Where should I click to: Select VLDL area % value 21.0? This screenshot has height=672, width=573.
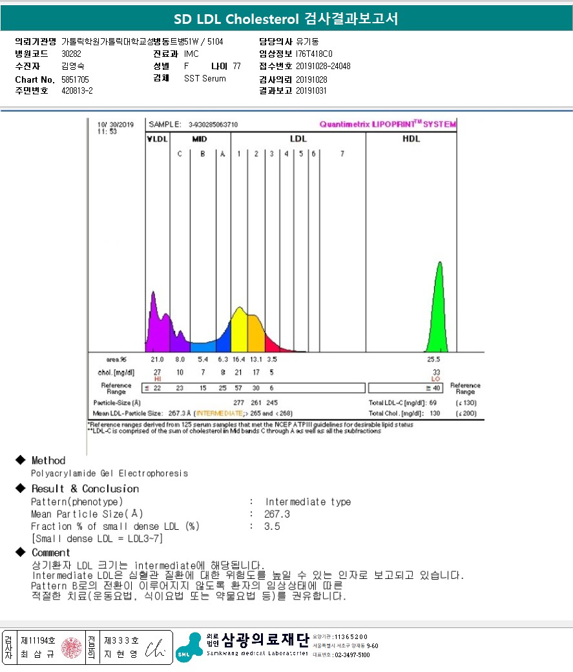pos(157,359)
